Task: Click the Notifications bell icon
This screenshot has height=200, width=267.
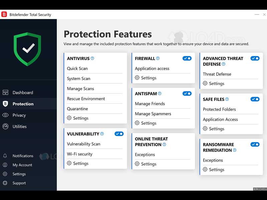Action: [5, 156]
